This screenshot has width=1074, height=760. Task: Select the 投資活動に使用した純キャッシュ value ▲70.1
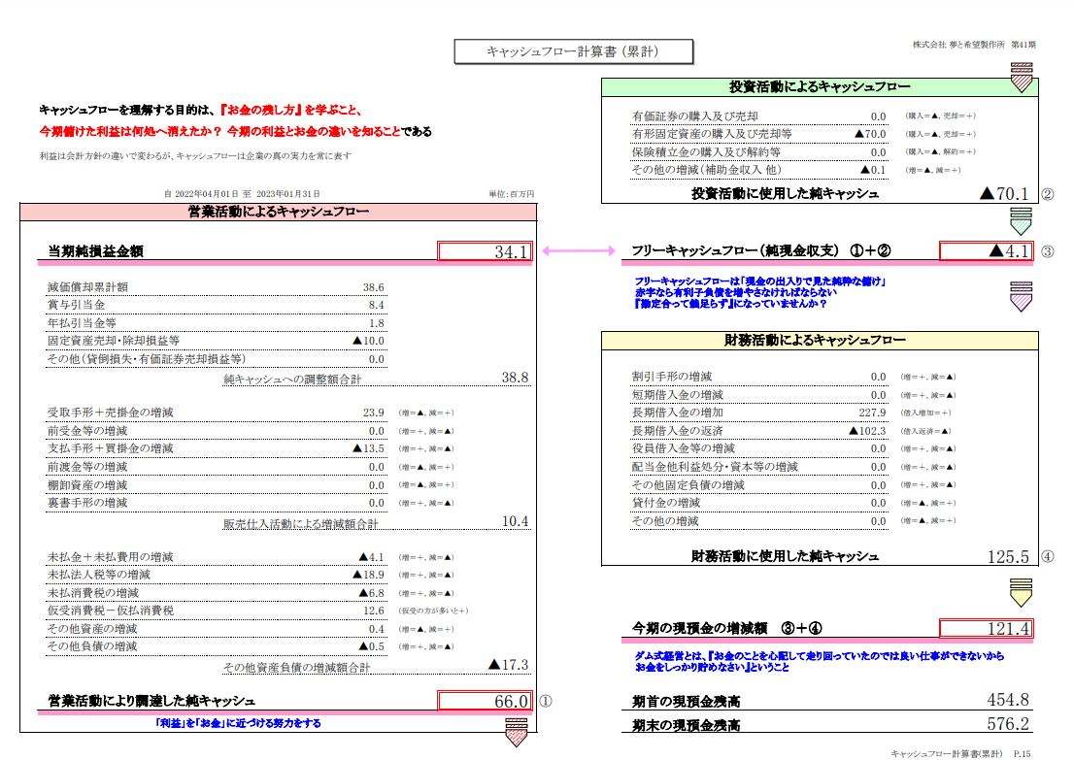pyautogui.click(x=1004, y=194)
